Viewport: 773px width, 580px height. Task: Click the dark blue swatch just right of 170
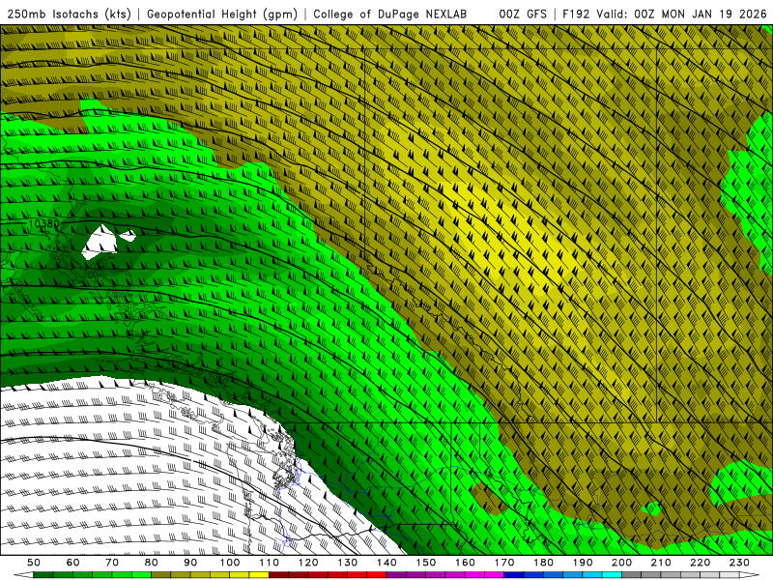[514, 575]
